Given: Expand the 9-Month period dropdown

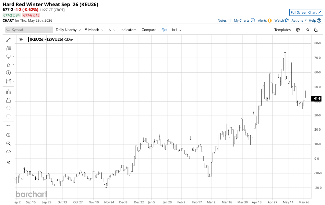Looking at the screenshot, I should pyautogui.click(x=94, y=30).
